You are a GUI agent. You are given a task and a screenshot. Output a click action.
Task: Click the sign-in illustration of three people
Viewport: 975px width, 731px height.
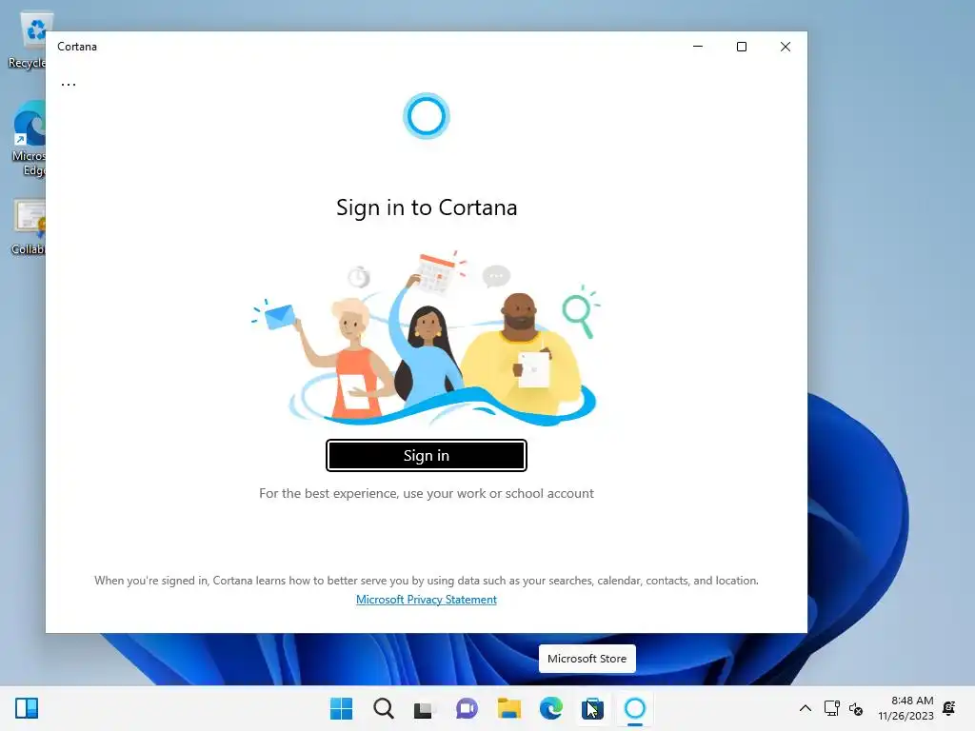(426, 338)
